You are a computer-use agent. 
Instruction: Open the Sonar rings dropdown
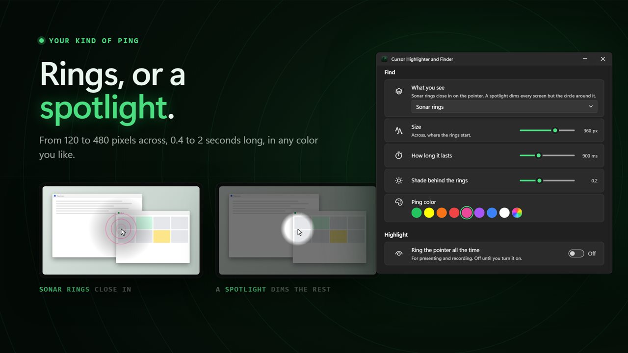click(x=504, y=107)
